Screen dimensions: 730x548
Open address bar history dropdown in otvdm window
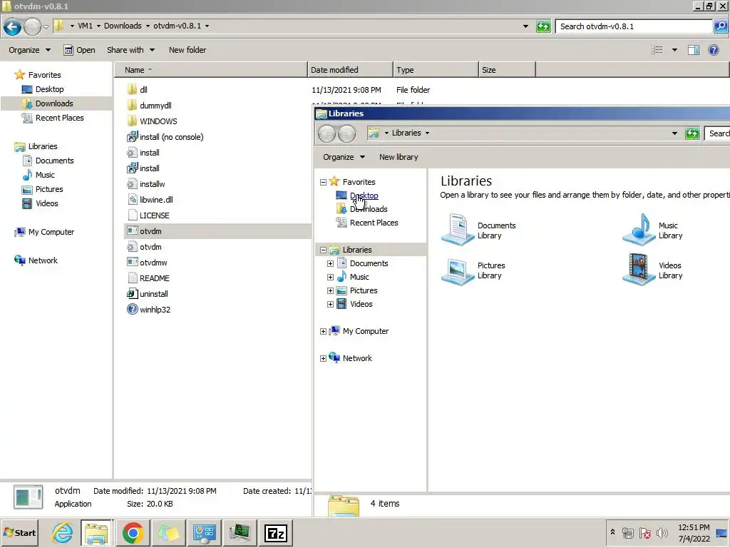[525, 26]
